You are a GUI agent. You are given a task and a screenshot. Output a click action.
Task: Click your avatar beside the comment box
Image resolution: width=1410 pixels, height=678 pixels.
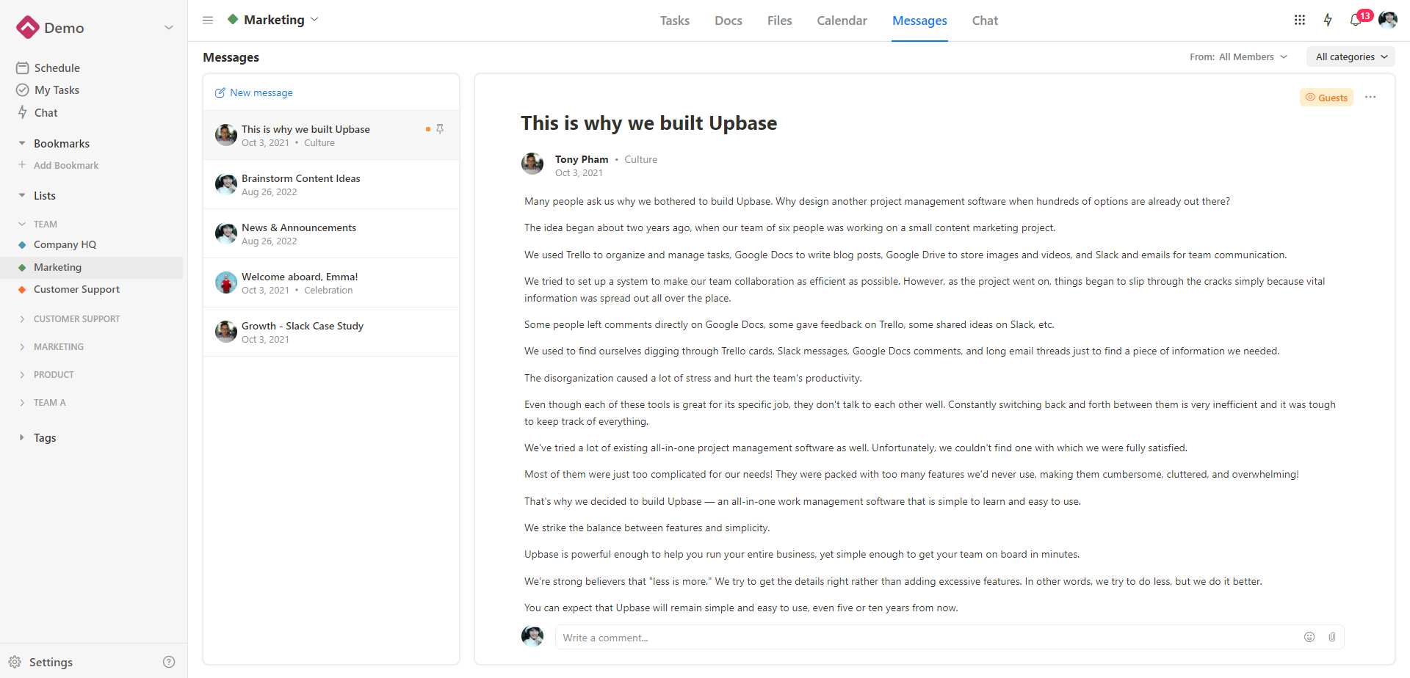pyautogui.click(x=532, y=636)
